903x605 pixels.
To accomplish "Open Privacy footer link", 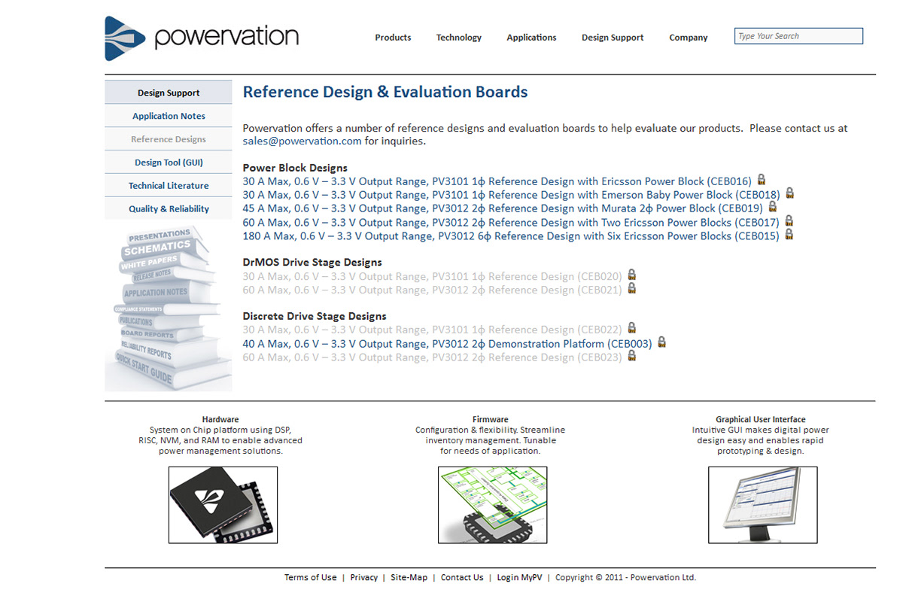I will [x=364, y=578].
